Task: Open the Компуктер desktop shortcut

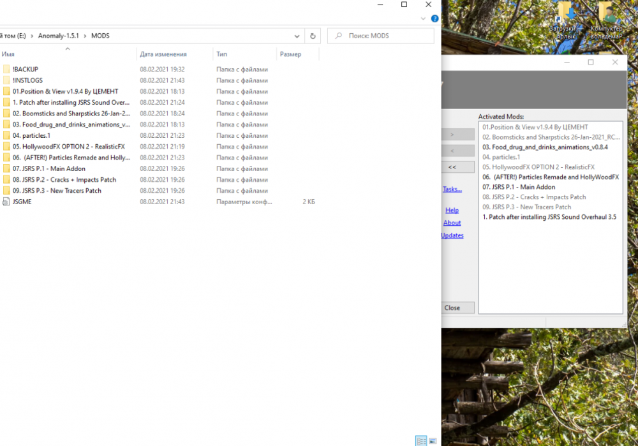Action: pos(607,20)
